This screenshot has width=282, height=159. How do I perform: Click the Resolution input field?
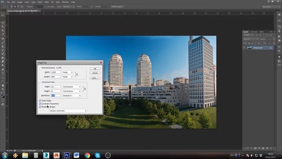coord(56,95)
